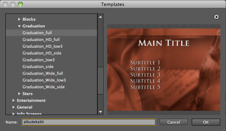Click the General category label
This screenshot has width=226, height=131.
(x=24, y=107)
